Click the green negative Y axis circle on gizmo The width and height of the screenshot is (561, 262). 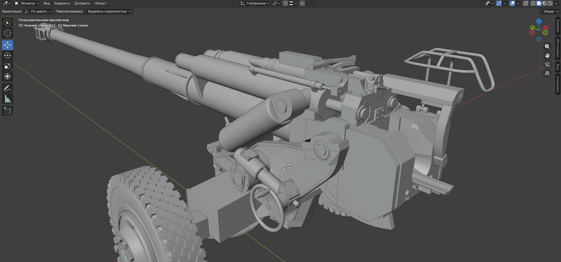(545, 33)
